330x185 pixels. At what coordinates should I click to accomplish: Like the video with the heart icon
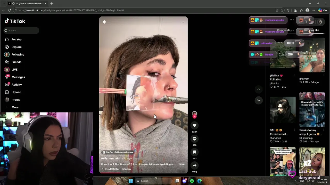tap(194, 125)
